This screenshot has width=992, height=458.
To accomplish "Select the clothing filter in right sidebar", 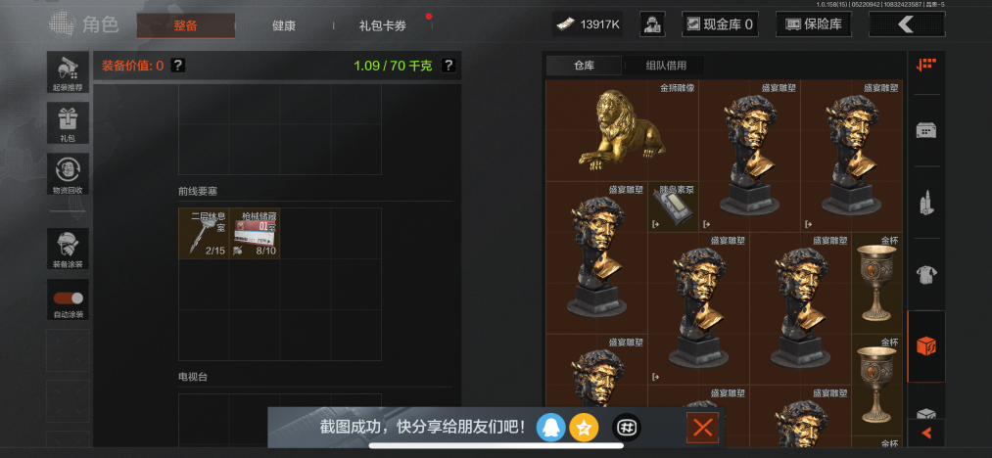I will (926, 275).
